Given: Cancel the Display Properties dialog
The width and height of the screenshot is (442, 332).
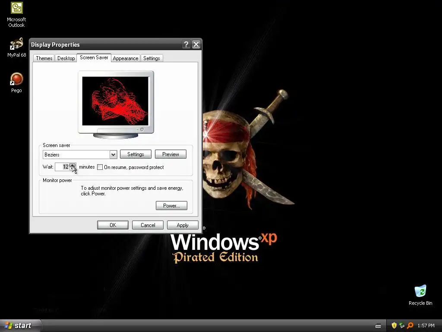Looking at the screenshot, I should tap(148, 225).
